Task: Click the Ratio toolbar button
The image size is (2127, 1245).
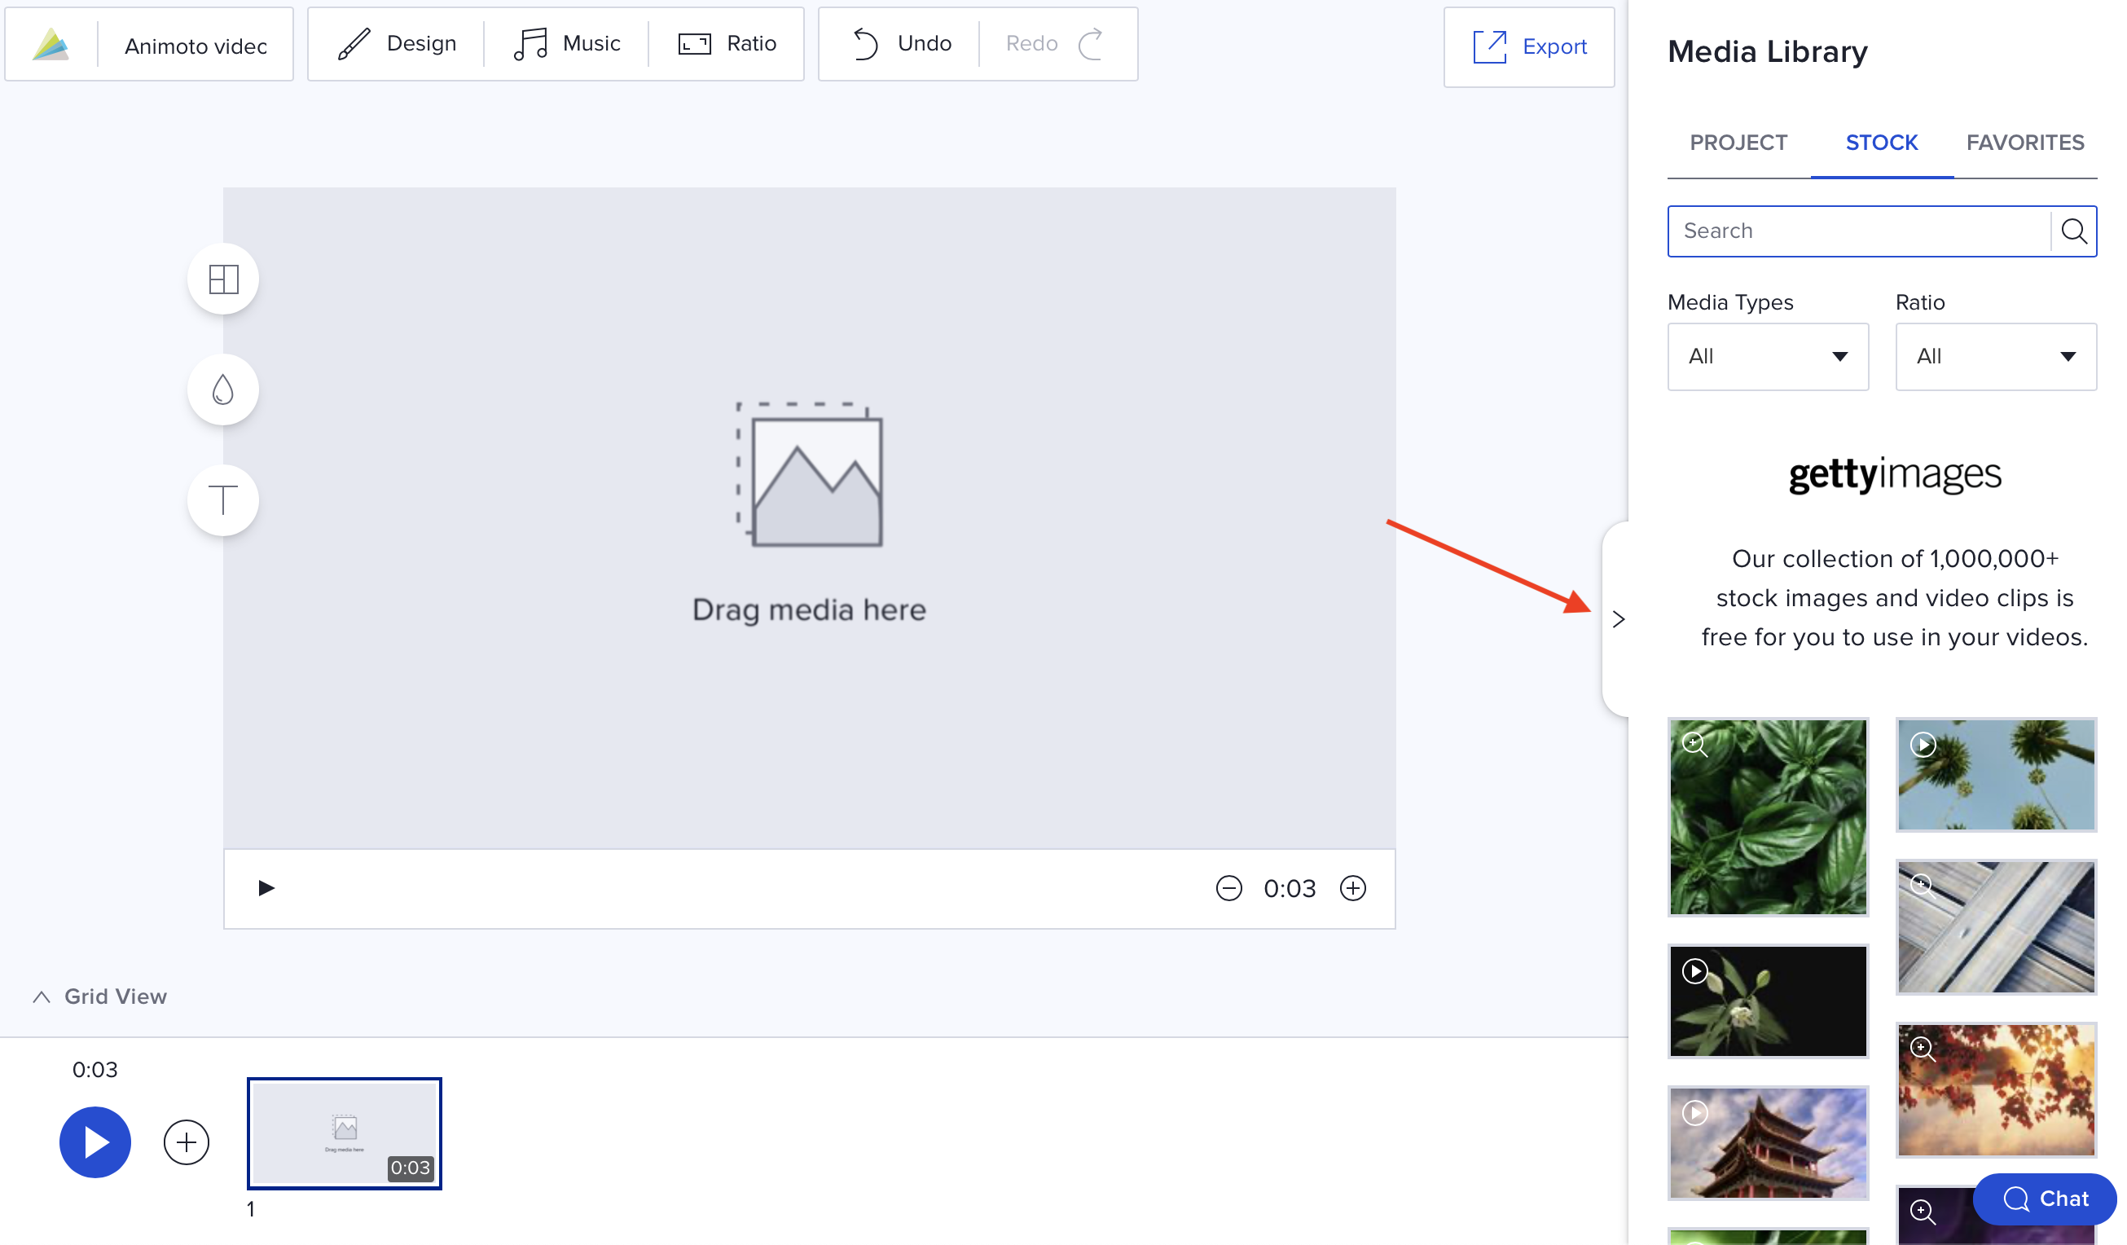Action: coord(726,42)
